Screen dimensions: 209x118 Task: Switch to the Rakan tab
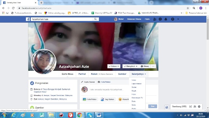(102, 74)
